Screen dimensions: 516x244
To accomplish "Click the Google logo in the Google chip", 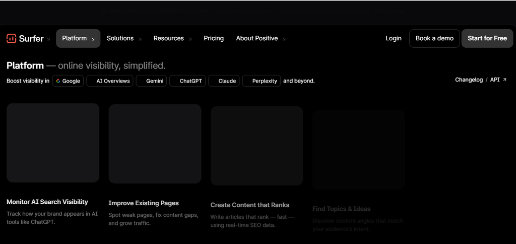I will pyautogui.click(x=58, y=81).
